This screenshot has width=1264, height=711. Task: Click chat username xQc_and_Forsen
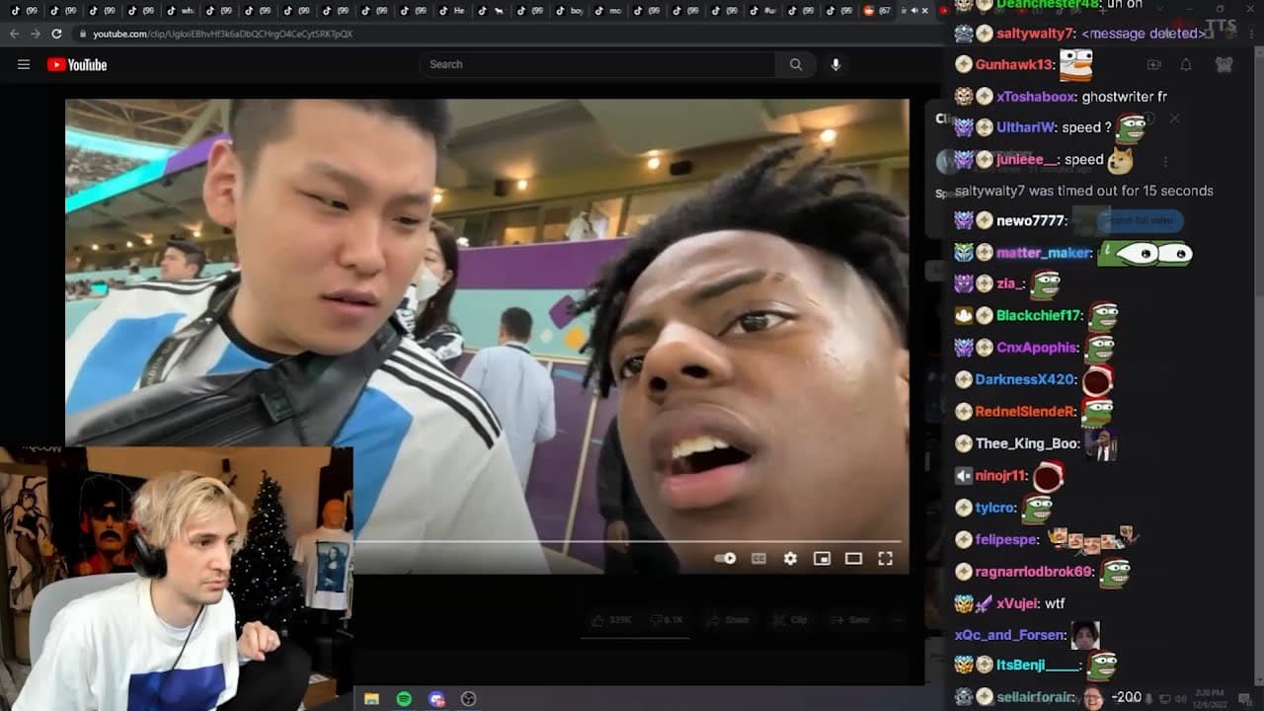(1011, 635)
